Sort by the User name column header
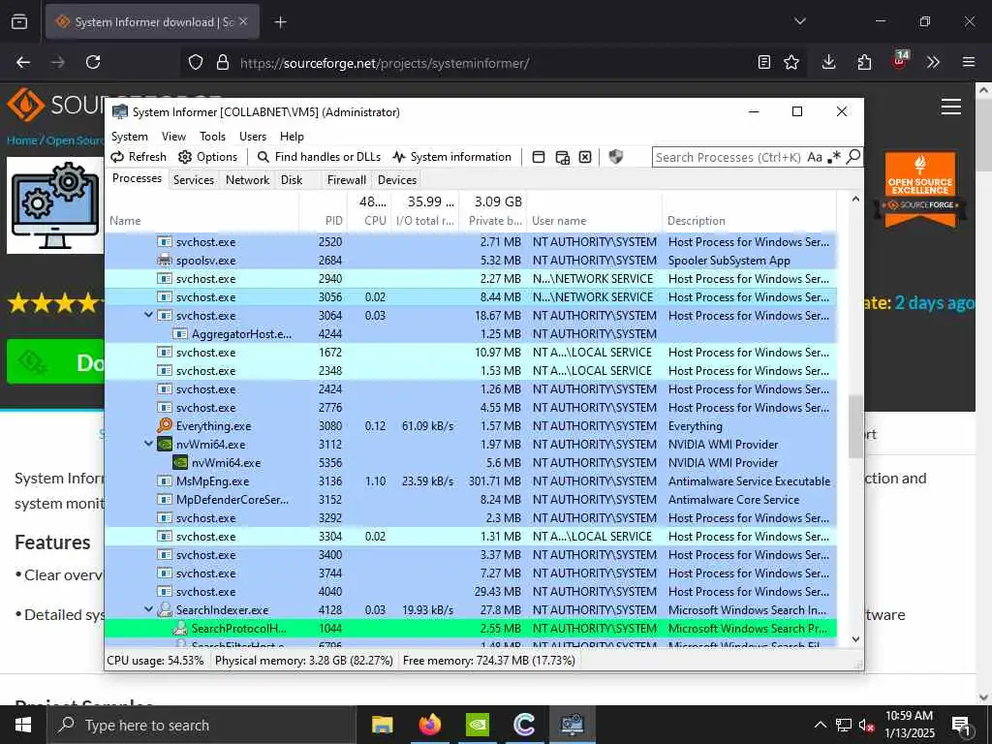Image resolution: width=992 pixels, height=744 pixels. [594, 212]
